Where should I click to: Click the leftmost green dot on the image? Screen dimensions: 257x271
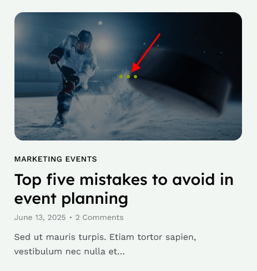point(121,77)
